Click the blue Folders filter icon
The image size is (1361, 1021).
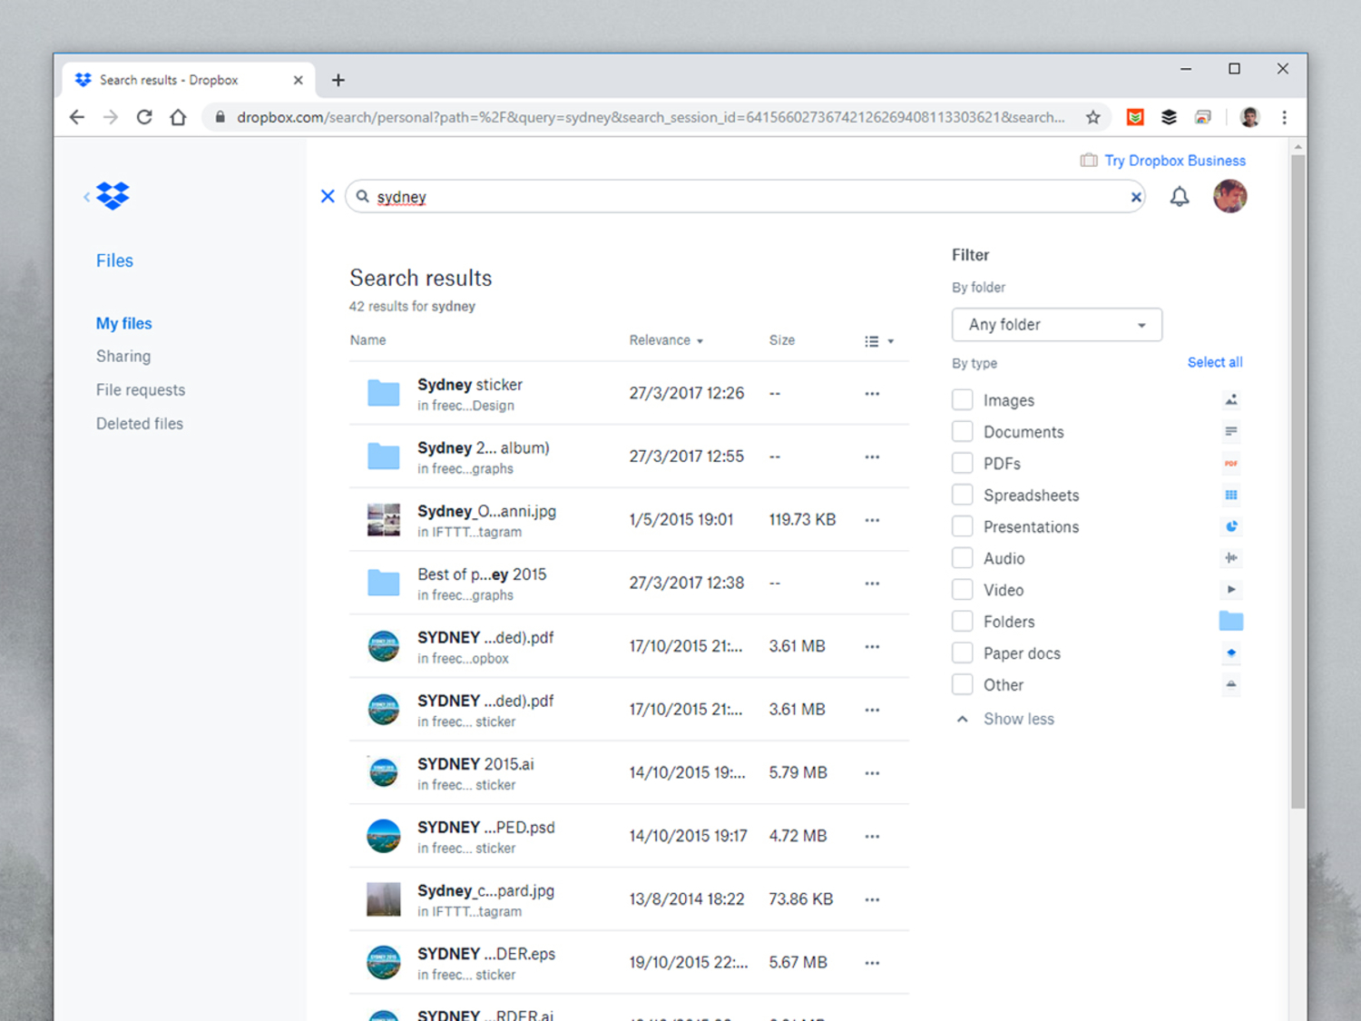click(x=1230, y=621)
